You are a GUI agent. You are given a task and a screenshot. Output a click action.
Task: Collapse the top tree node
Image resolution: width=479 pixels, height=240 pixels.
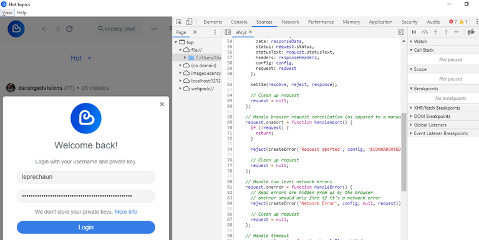tap(176, 42)
